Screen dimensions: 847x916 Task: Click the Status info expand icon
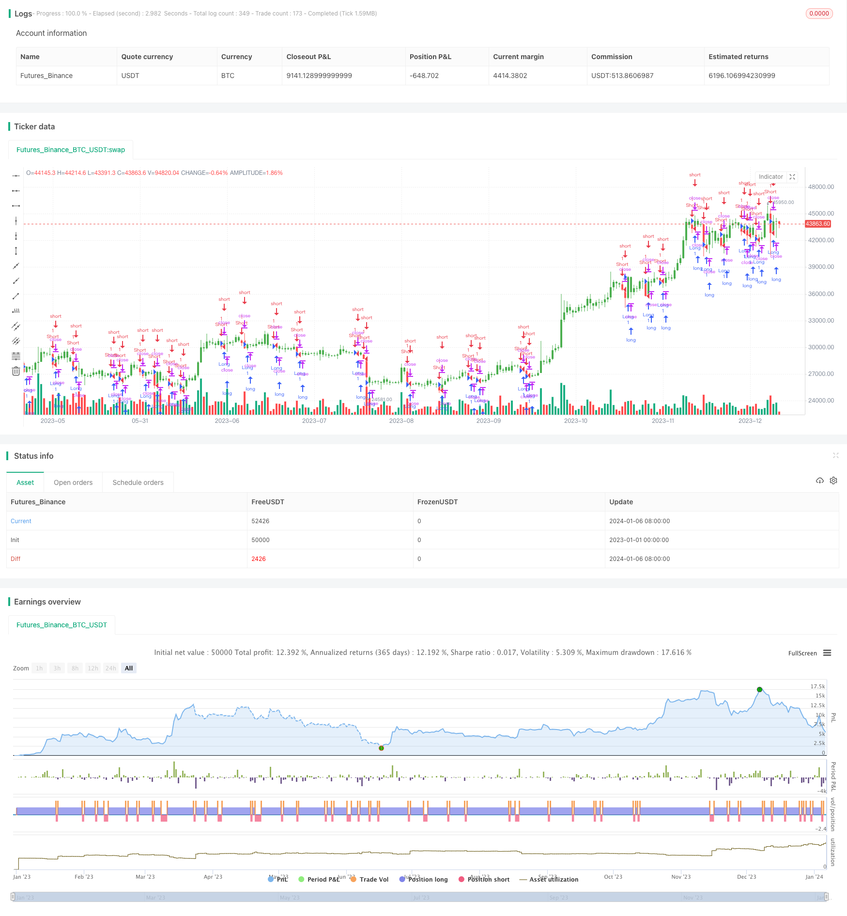click(835, 455)
